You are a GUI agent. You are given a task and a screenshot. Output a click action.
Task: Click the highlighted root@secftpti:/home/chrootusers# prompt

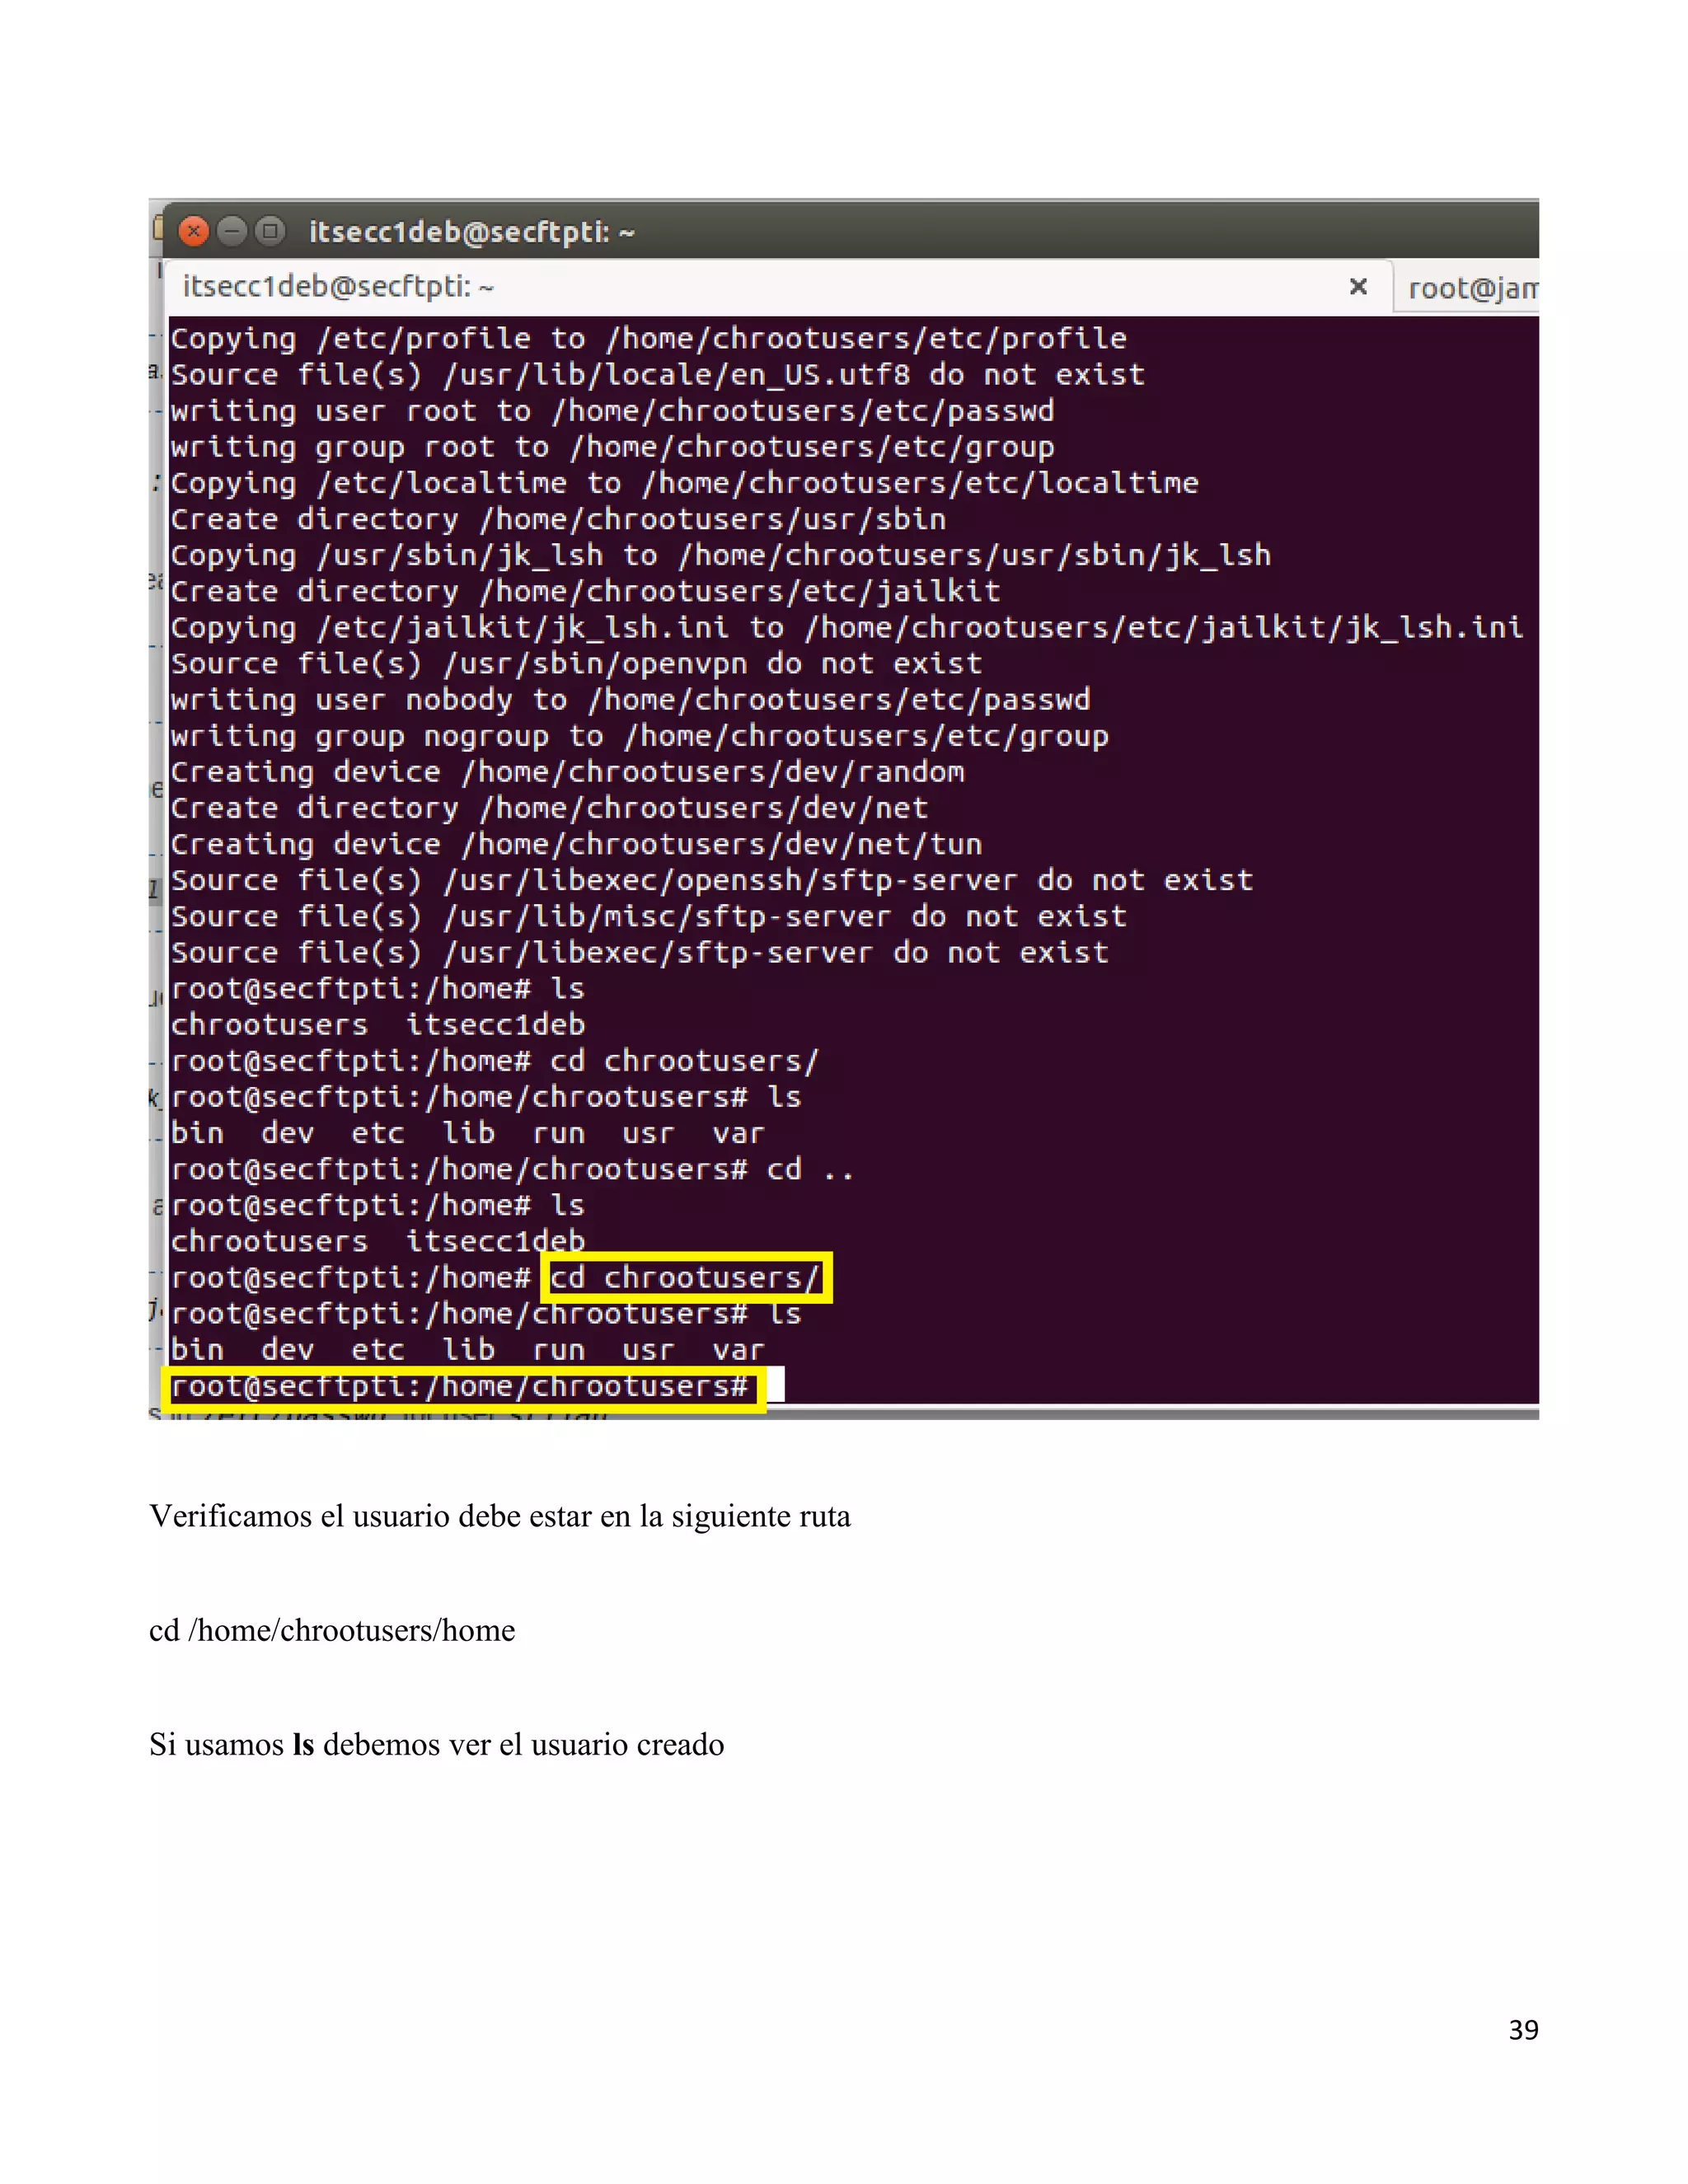459,1387
